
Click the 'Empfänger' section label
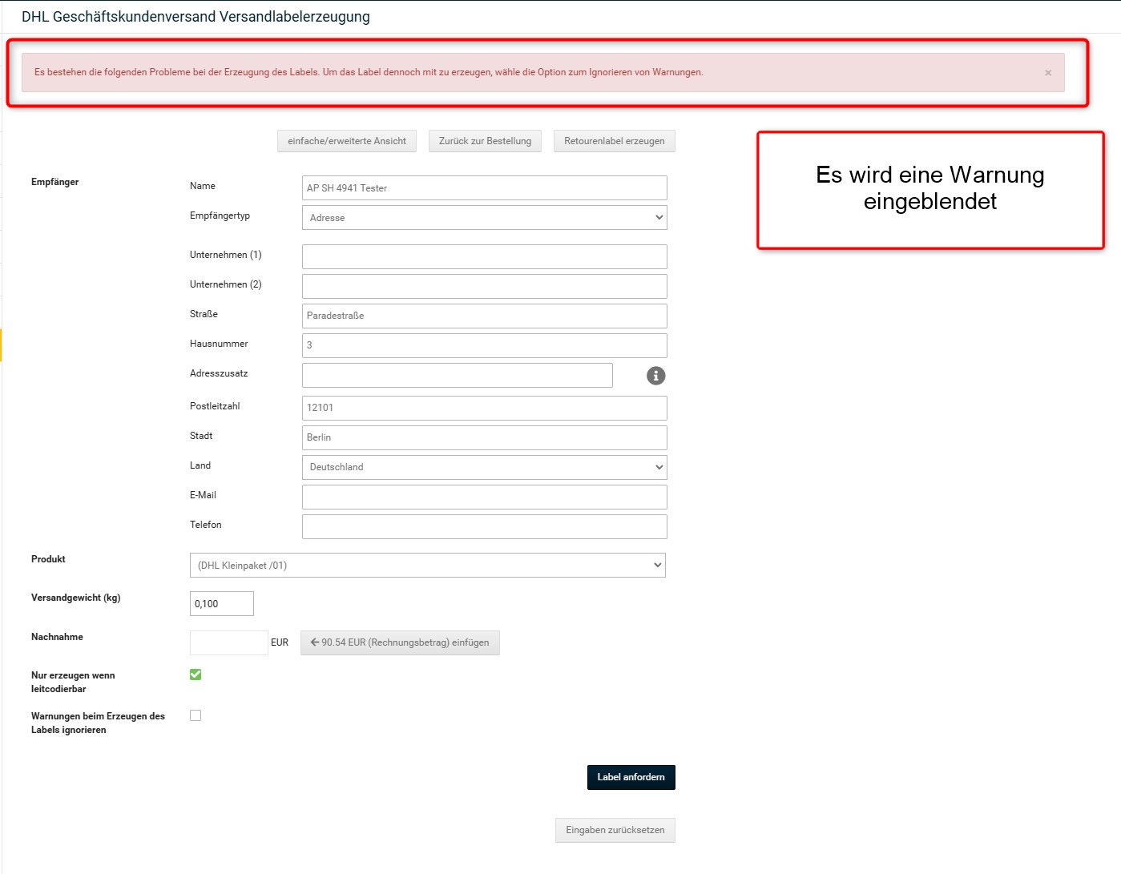coord(55,182)
